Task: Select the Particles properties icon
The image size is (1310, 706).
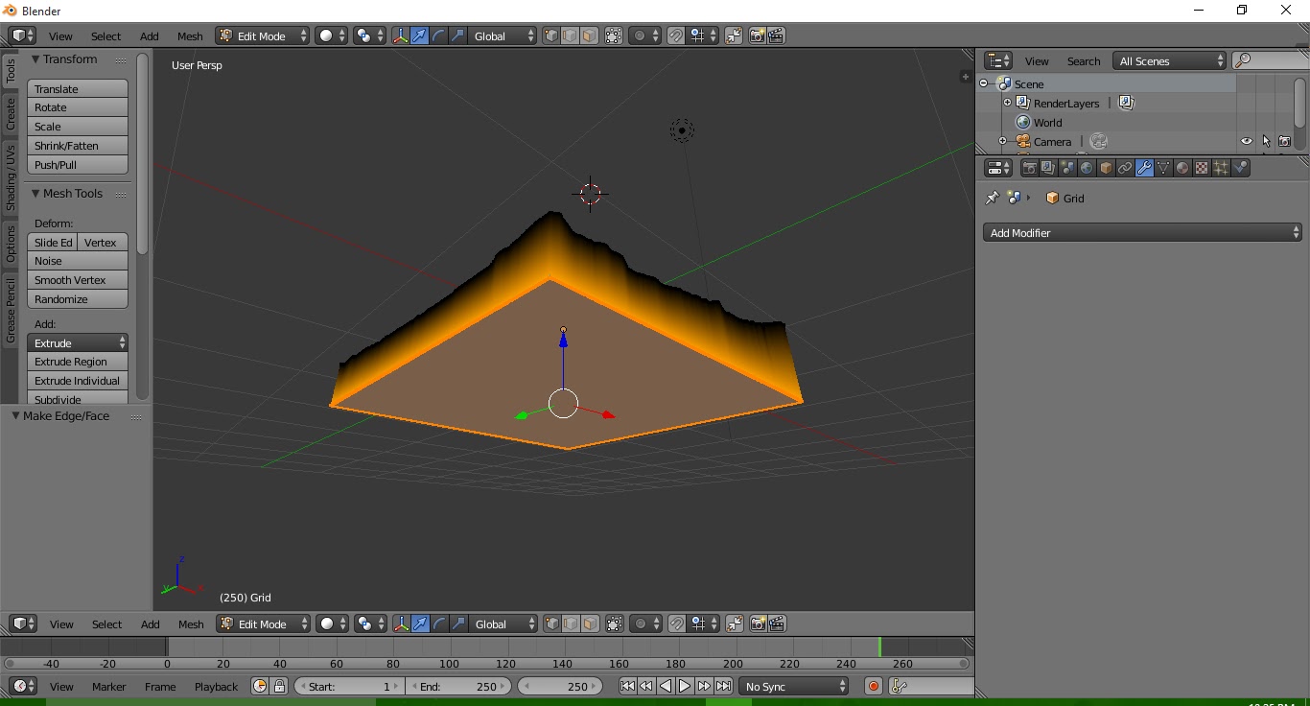Action: 1221,168
